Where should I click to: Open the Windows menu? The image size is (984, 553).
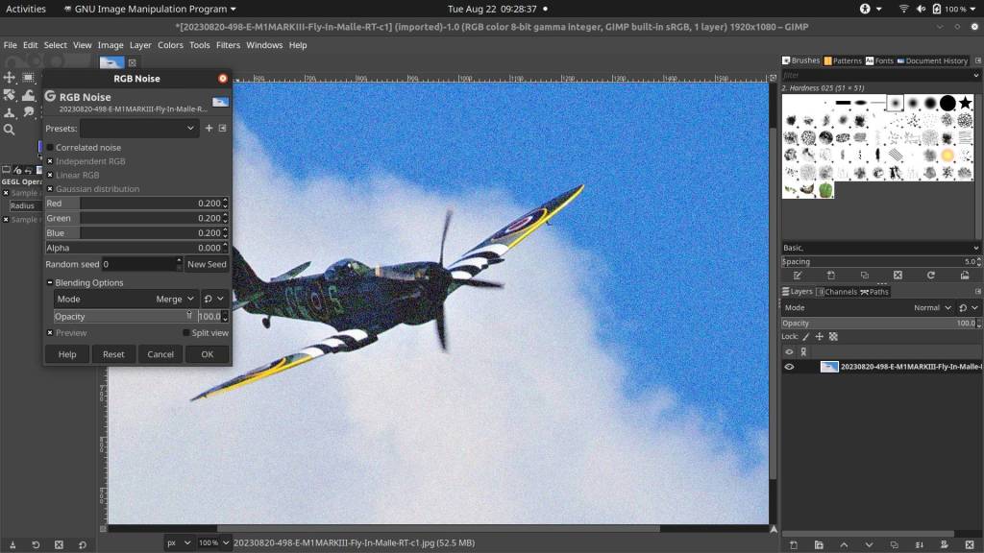(x=264, y=45)
